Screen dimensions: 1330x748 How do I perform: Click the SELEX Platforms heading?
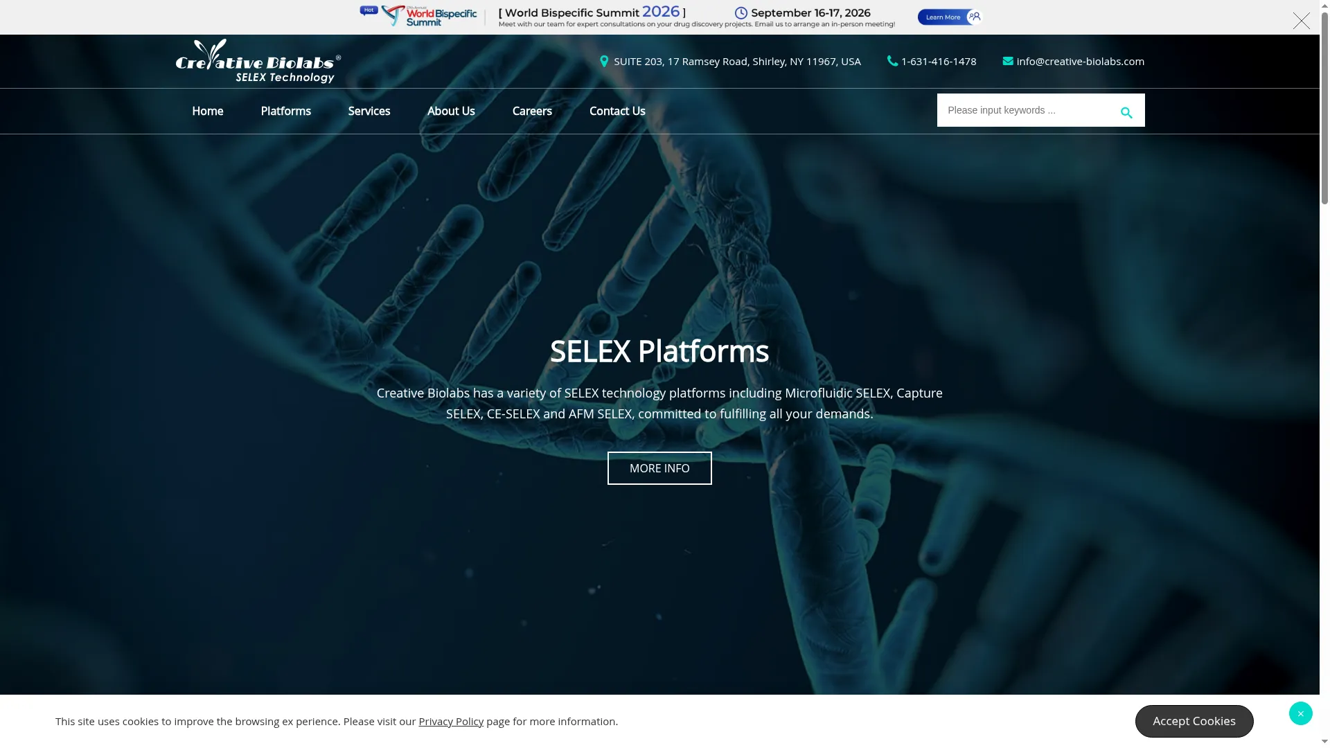click(659, 351)
